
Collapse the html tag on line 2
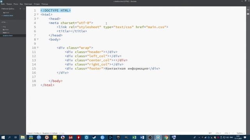(x=38, y=14)
